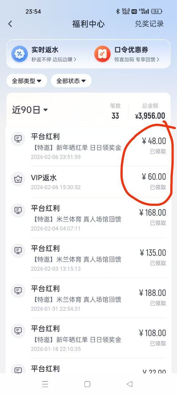Expand the 近90日 date range selector
Image resolution: width=177 pixels, height=395 pixels.
tap(29, 110)
